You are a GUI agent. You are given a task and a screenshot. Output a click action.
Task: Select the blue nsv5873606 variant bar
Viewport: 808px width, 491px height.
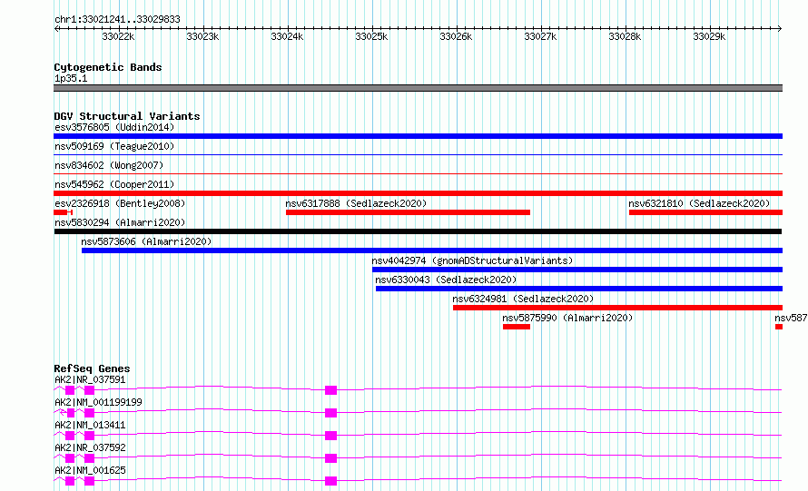tap(432, 250)
